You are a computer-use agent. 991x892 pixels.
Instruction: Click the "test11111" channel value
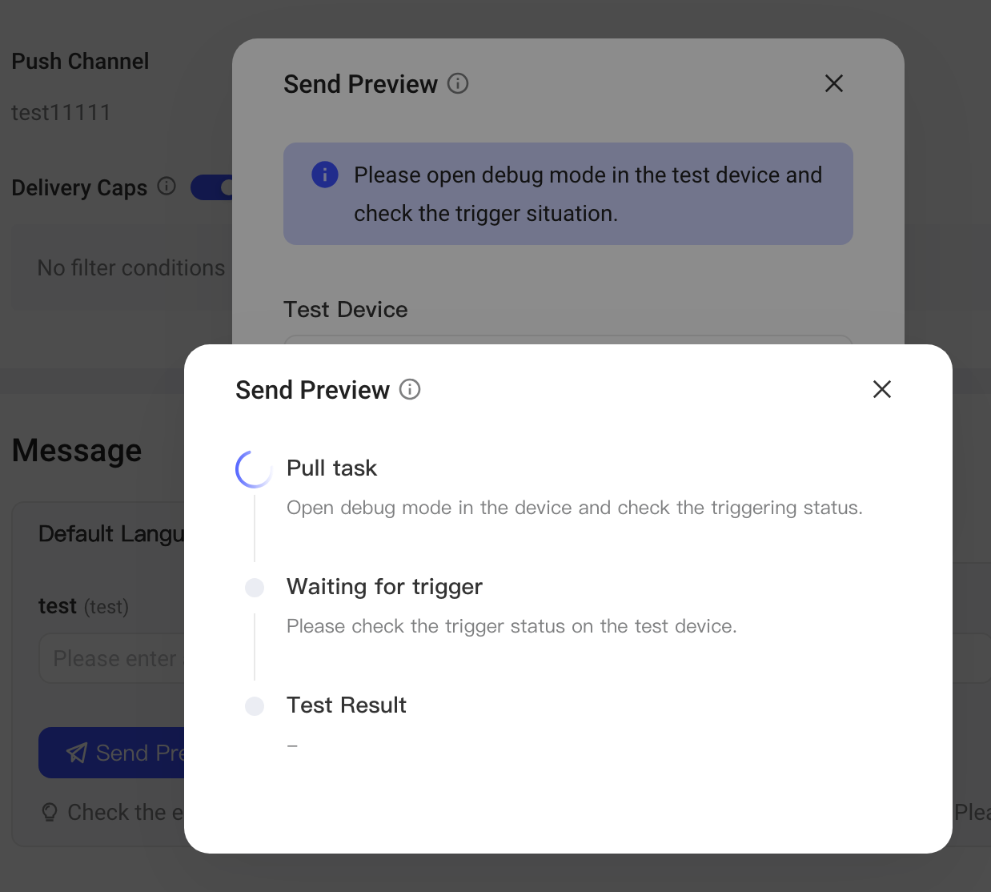[x=61, y=113]
